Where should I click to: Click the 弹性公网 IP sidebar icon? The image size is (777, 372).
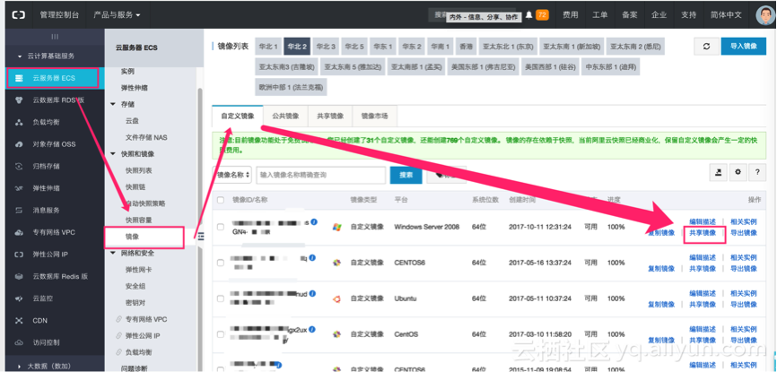tap(19, 255)
